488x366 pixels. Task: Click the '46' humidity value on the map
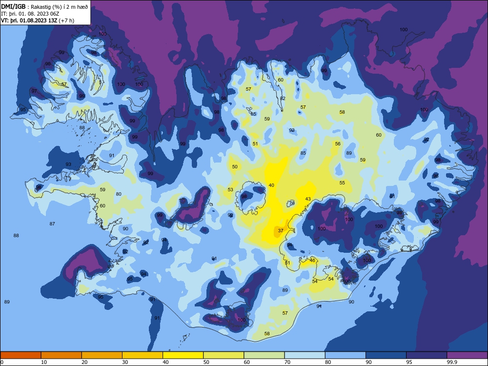[x=312, y=260]
